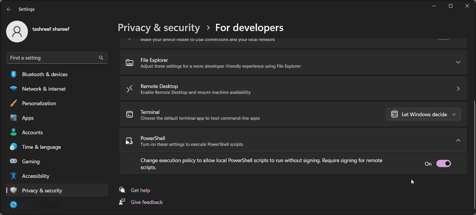The height and width of the screenshot is (215, 476).
Task: Turn off the PowerShell execution policy toggle
Action: click(x=443, y=164)
